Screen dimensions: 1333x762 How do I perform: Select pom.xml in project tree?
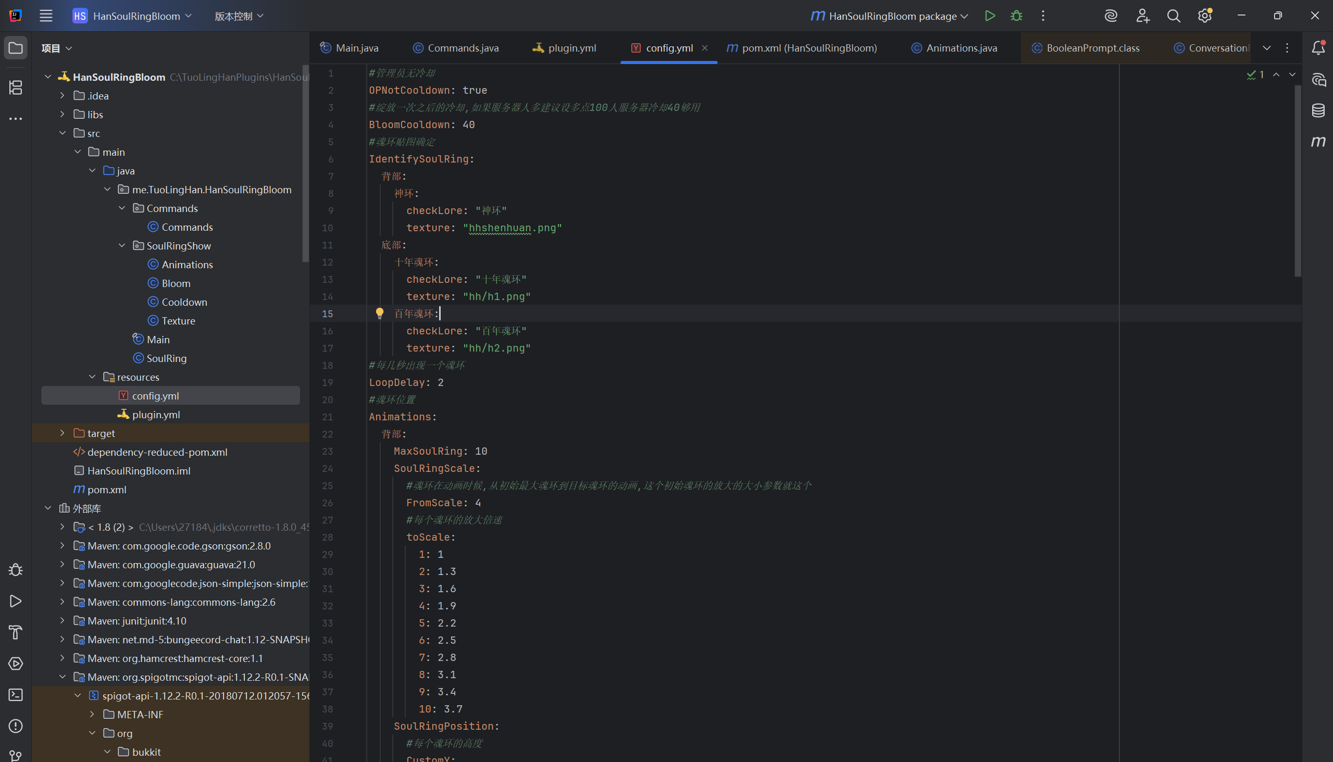click(107, 490)
